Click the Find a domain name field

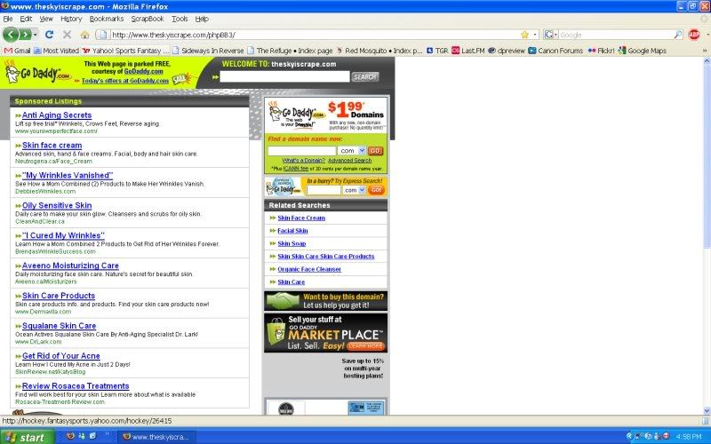pos(301,151)
